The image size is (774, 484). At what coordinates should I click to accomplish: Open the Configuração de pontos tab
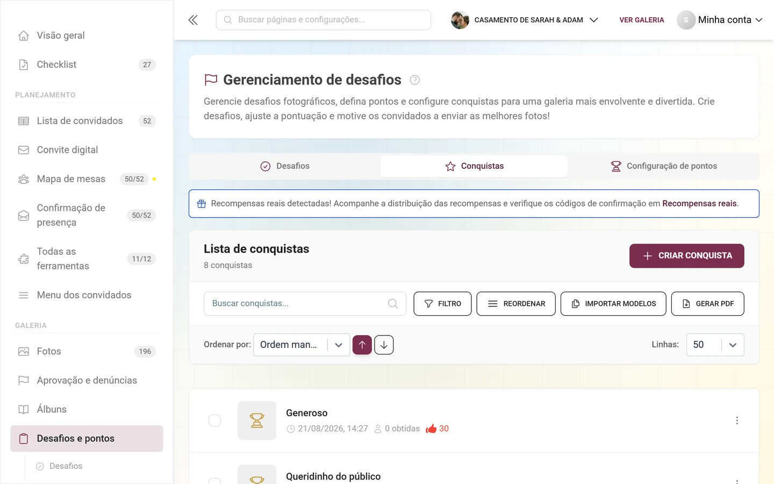(x=663, y=166)
